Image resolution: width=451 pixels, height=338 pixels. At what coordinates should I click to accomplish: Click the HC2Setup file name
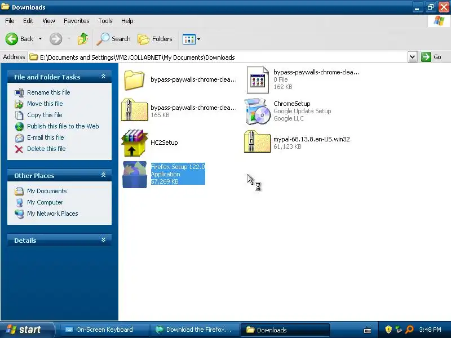pos(164,143)
